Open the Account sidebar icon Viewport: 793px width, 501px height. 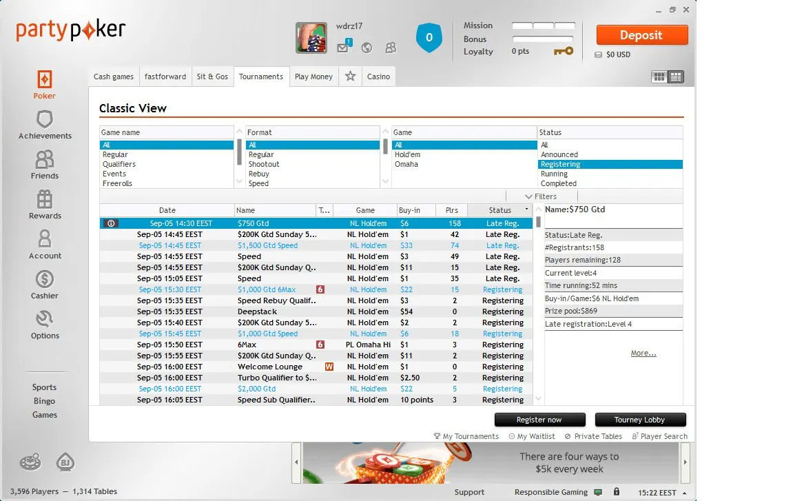click(x=45, y=239)
